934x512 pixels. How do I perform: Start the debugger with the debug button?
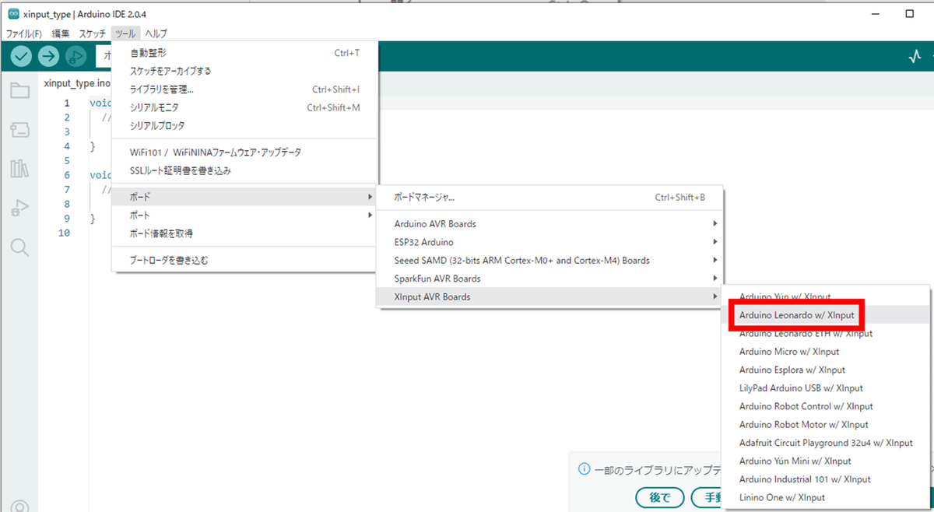(75, 56)
